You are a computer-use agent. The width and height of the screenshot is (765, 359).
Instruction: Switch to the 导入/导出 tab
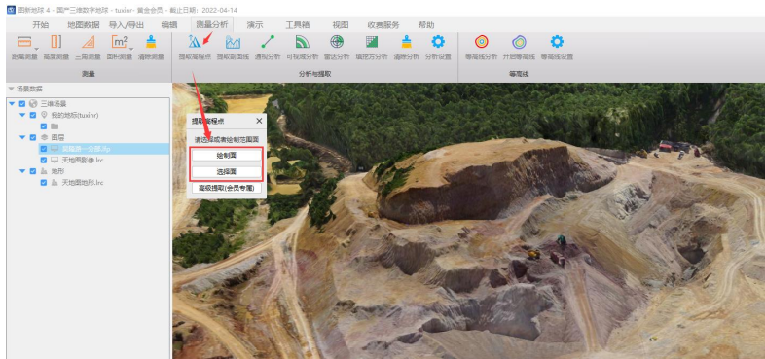pyautogui.click(x=126, y=25)
